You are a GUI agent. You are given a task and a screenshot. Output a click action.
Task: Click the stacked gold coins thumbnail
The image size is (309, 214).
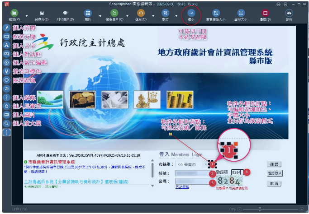click(x=180, y=99)
